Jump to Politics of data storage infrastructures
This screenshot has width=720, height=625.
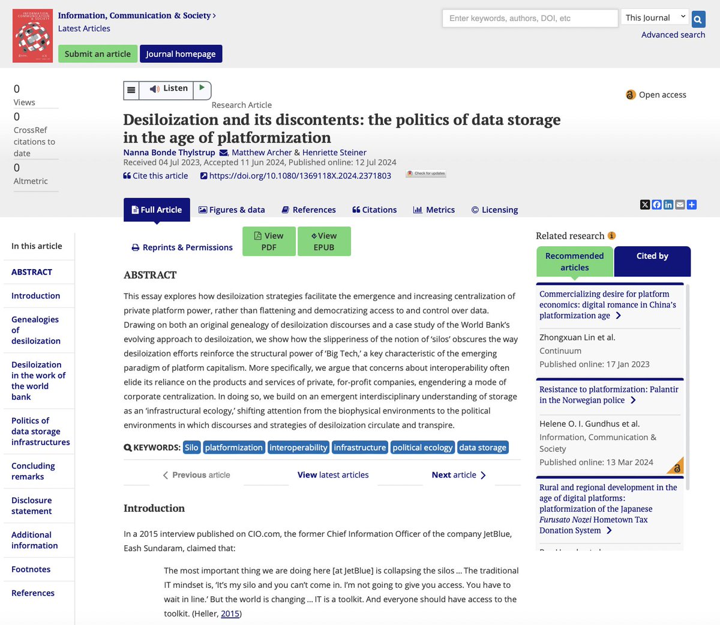pos(40,431)
